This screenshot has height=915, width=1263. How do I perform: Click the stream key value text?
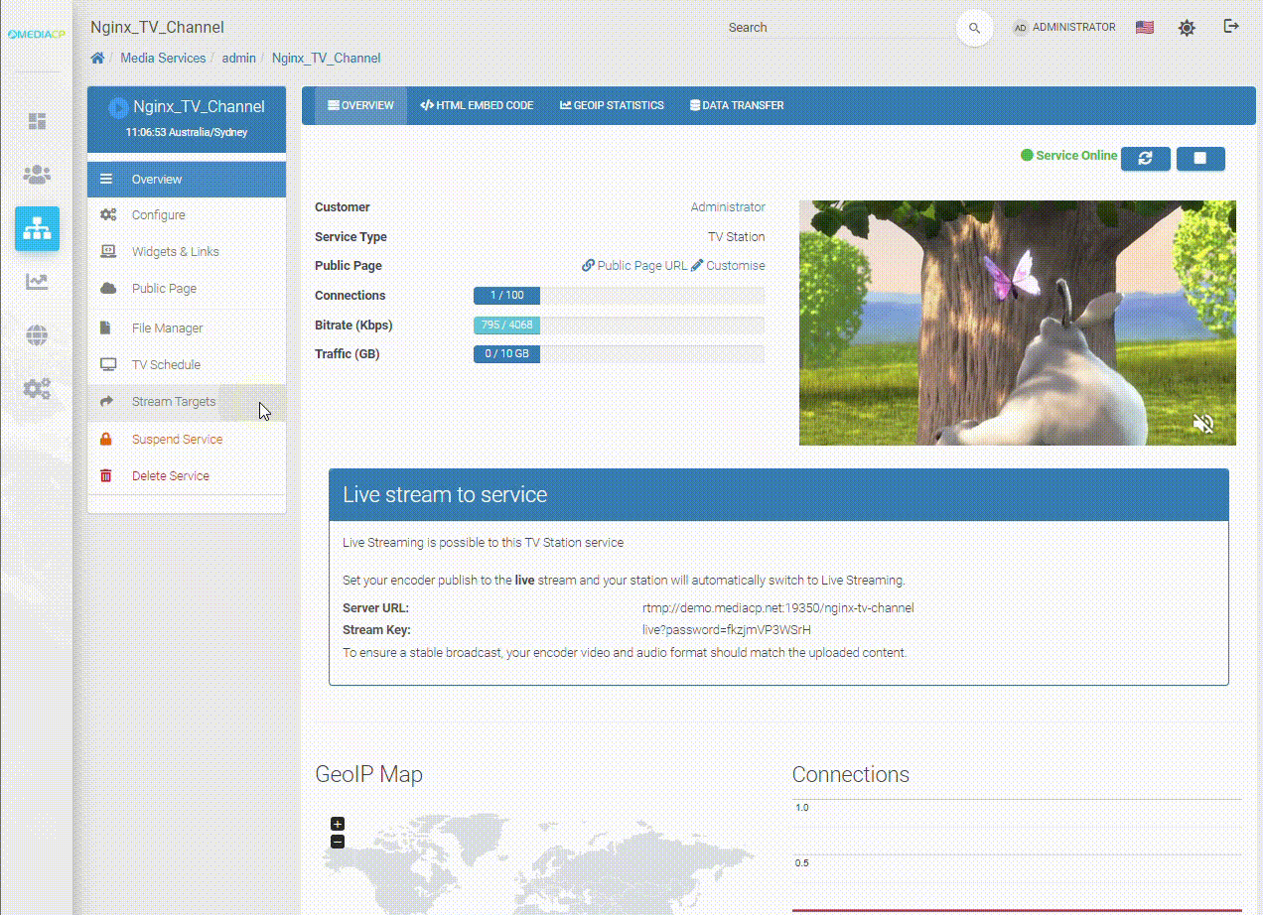(x=726, y=630)
